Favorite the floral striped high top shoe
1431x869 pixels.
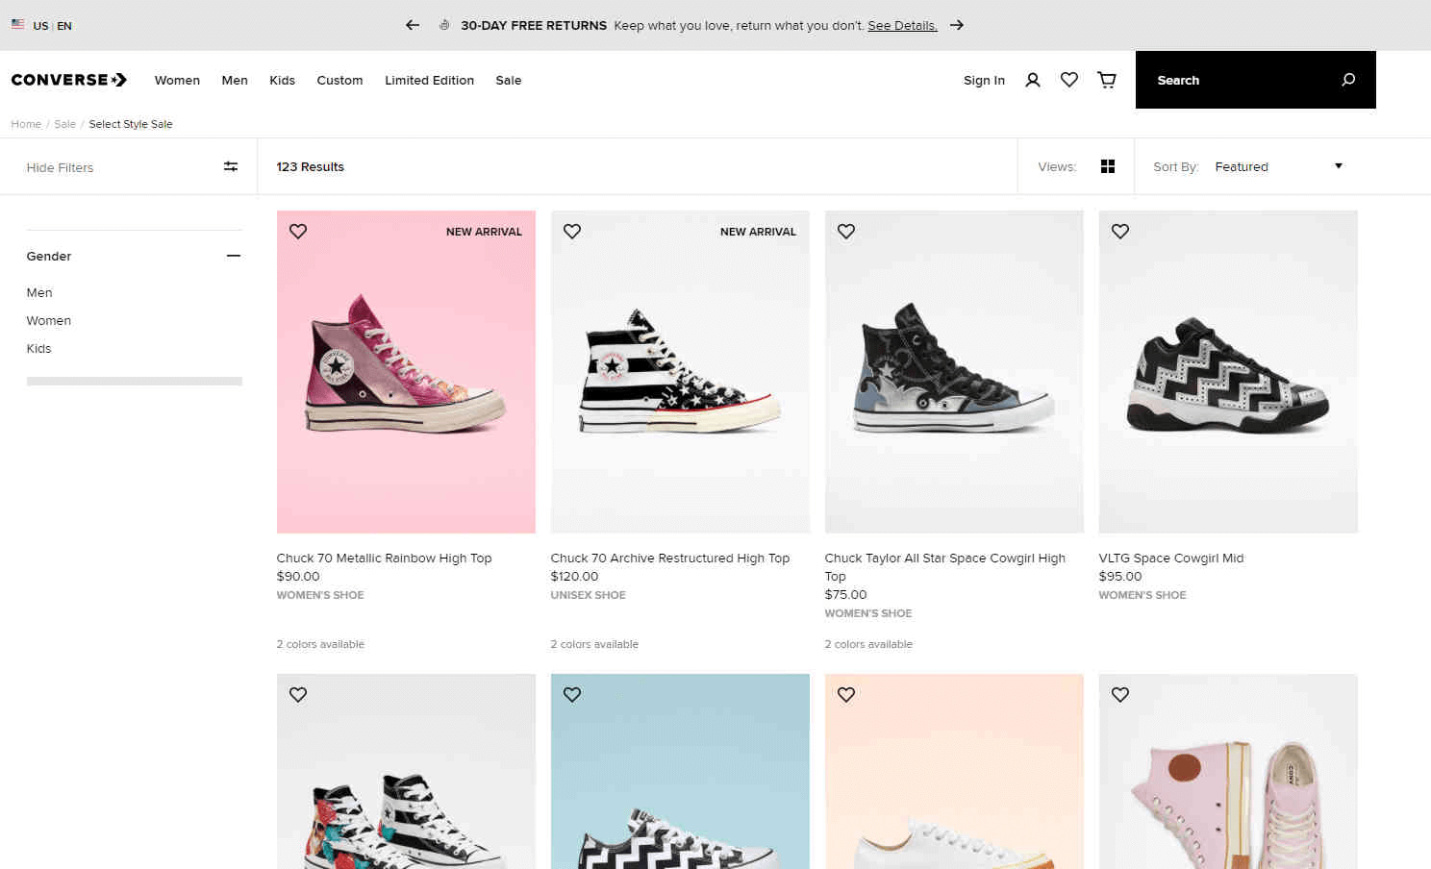(298, 695)
